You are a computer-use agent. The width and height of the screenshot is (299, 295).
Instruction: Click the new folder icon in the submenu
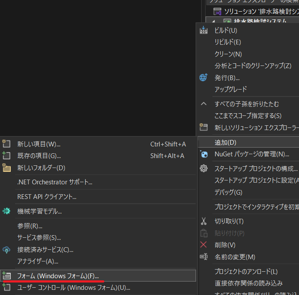tap(6, 168)
